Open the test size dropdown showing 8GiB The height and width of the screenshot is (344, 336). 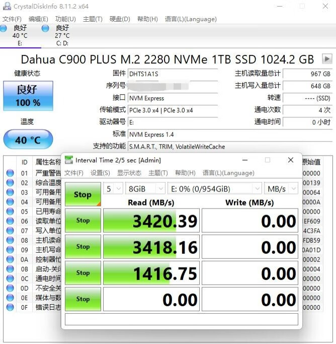pyautogui.click(x=145, y=188)
